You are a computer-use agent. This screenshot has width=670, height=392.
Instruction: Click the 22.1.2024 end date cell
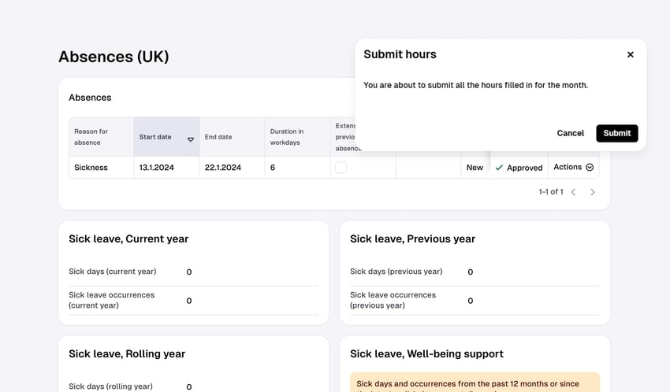[223, 168]
